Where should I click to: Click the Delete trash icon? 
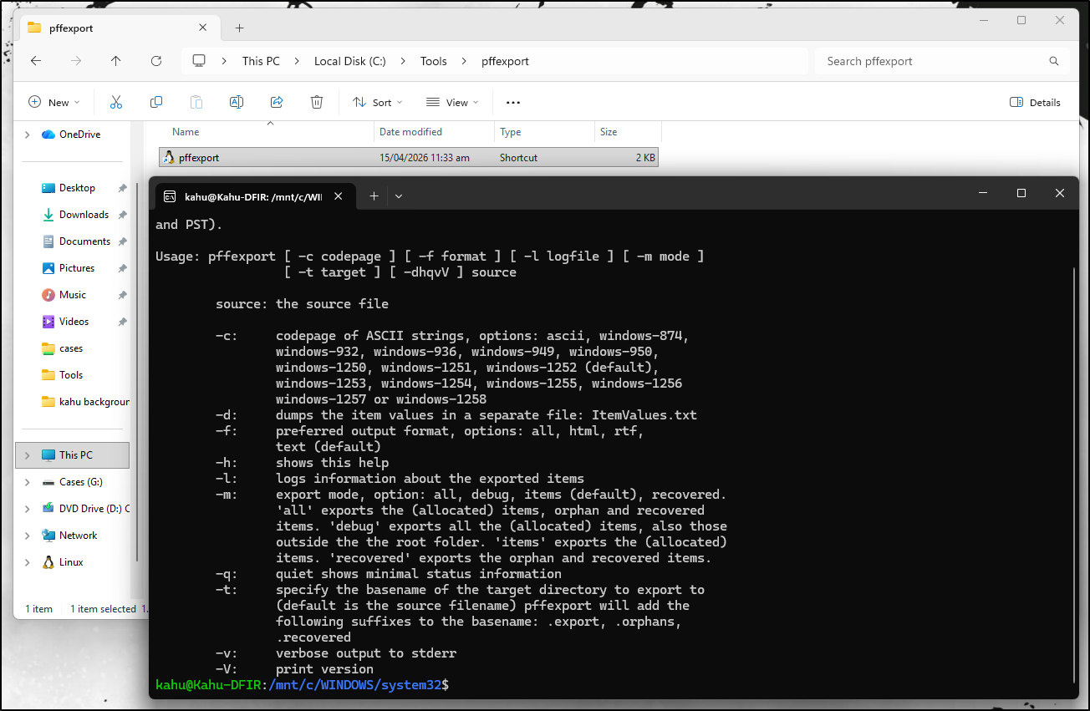tap(317, 102)
